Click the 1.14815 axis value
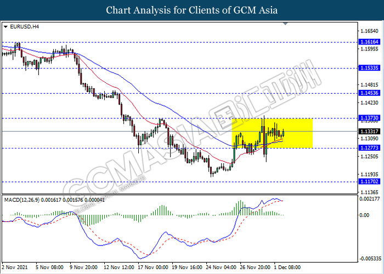Image resolution: width=384 pixels, height=274 pixels. click(369, 85)
